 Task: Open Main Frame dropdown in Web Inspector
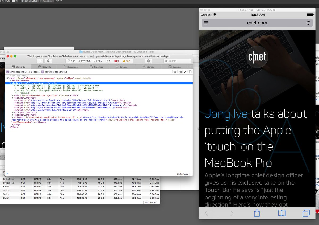click(x=184, y=174)
